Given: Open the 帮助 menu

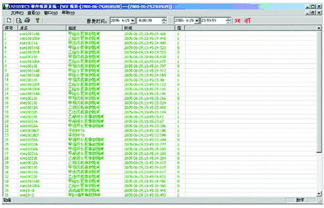Looking at the screenshot, I should pyautogui.click(x=68, y=13).
